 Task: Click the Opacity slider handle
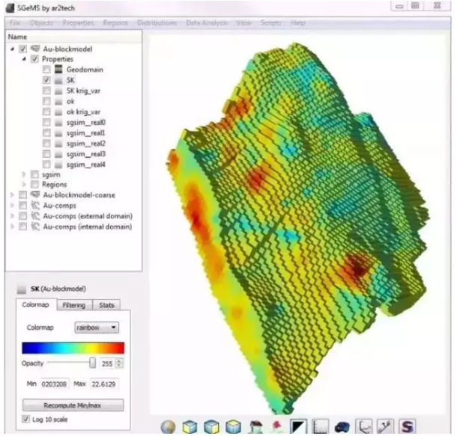coord(92,363)
